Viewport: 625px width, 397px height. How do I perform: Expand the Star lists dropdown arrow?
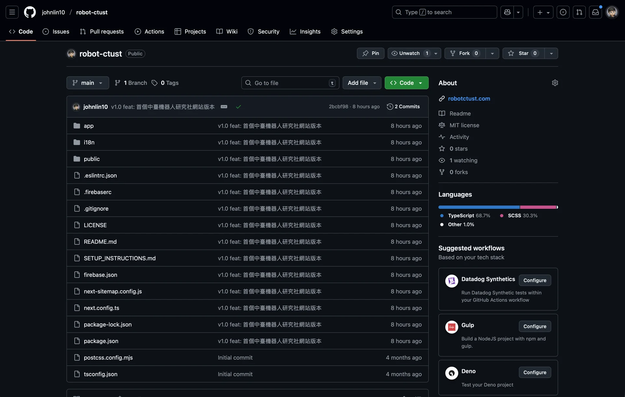(551, 53)
